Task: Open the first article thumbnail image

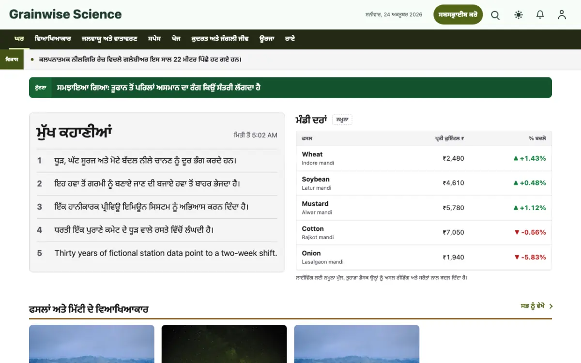Action: click(92, 344)
